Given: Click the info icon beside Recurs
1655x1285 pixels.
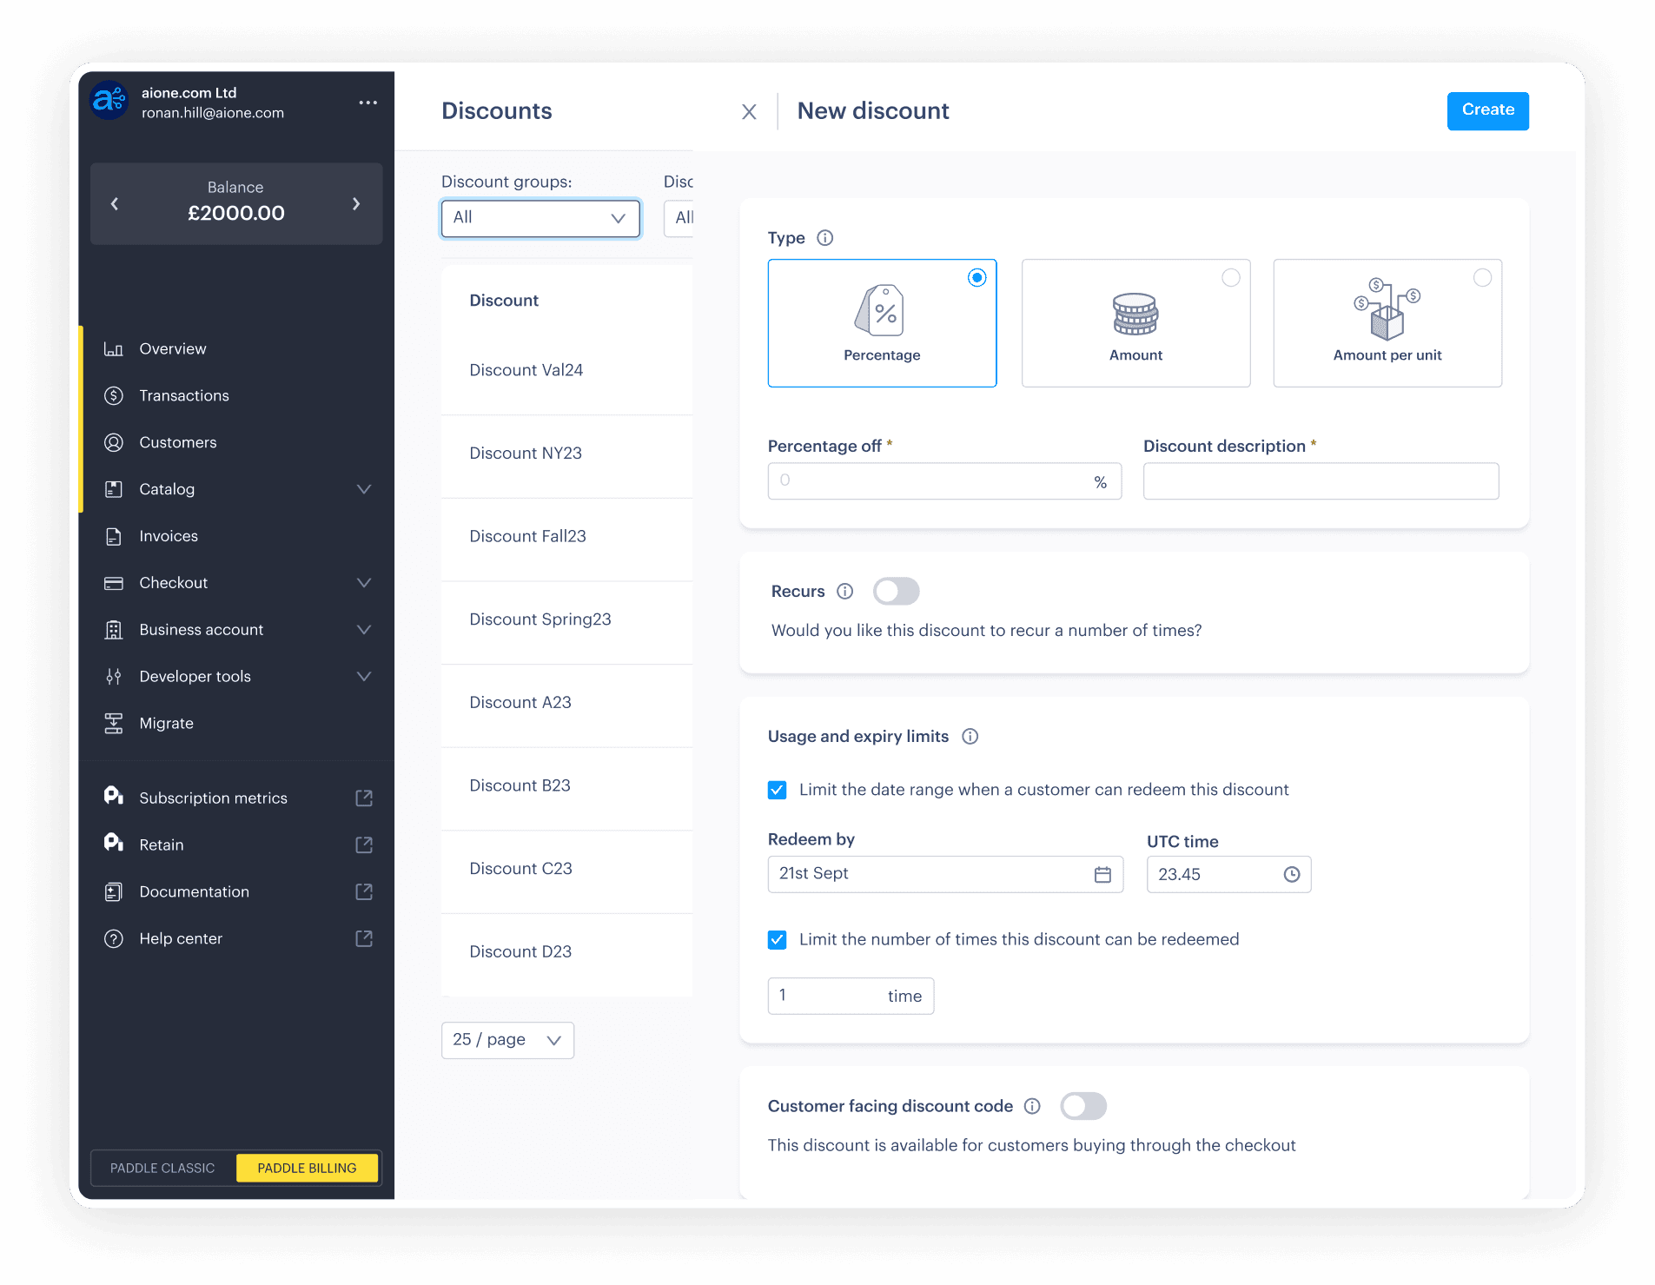Looking at the screenshot, I should point(845,592).
